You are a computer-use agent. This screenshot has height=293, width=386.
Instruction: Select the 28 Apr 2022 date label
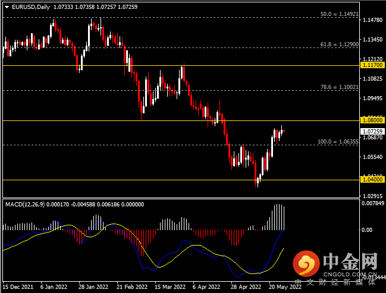246,287
